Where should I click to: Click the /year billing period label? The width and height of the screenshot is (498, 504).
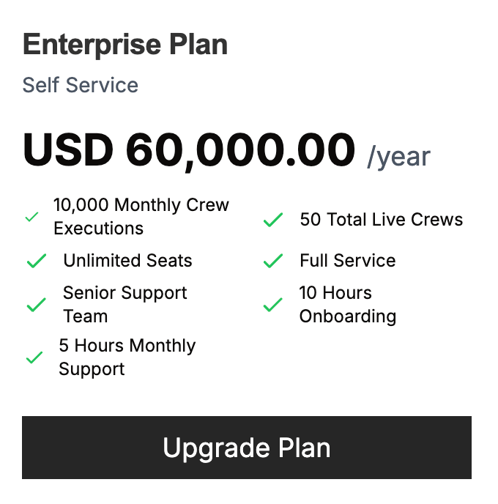(398, 156)
